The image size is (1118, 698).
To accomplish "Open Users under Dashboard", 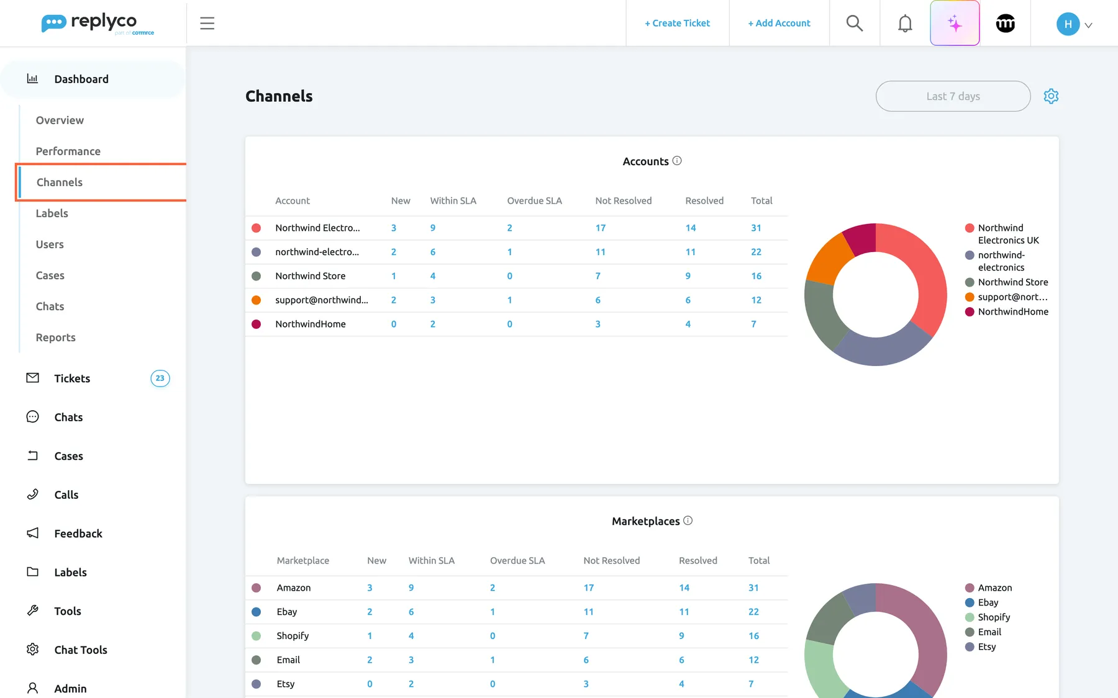I will (50, 244).
